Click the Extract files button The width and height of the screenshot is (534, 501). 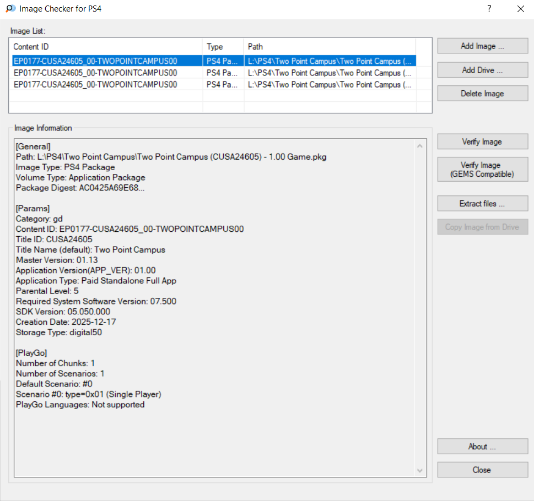tap(482, 204)
